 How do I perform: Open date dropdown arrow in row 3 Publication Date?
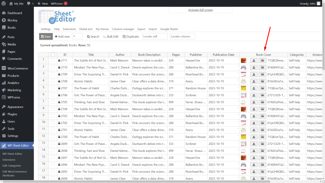point(238,73)
